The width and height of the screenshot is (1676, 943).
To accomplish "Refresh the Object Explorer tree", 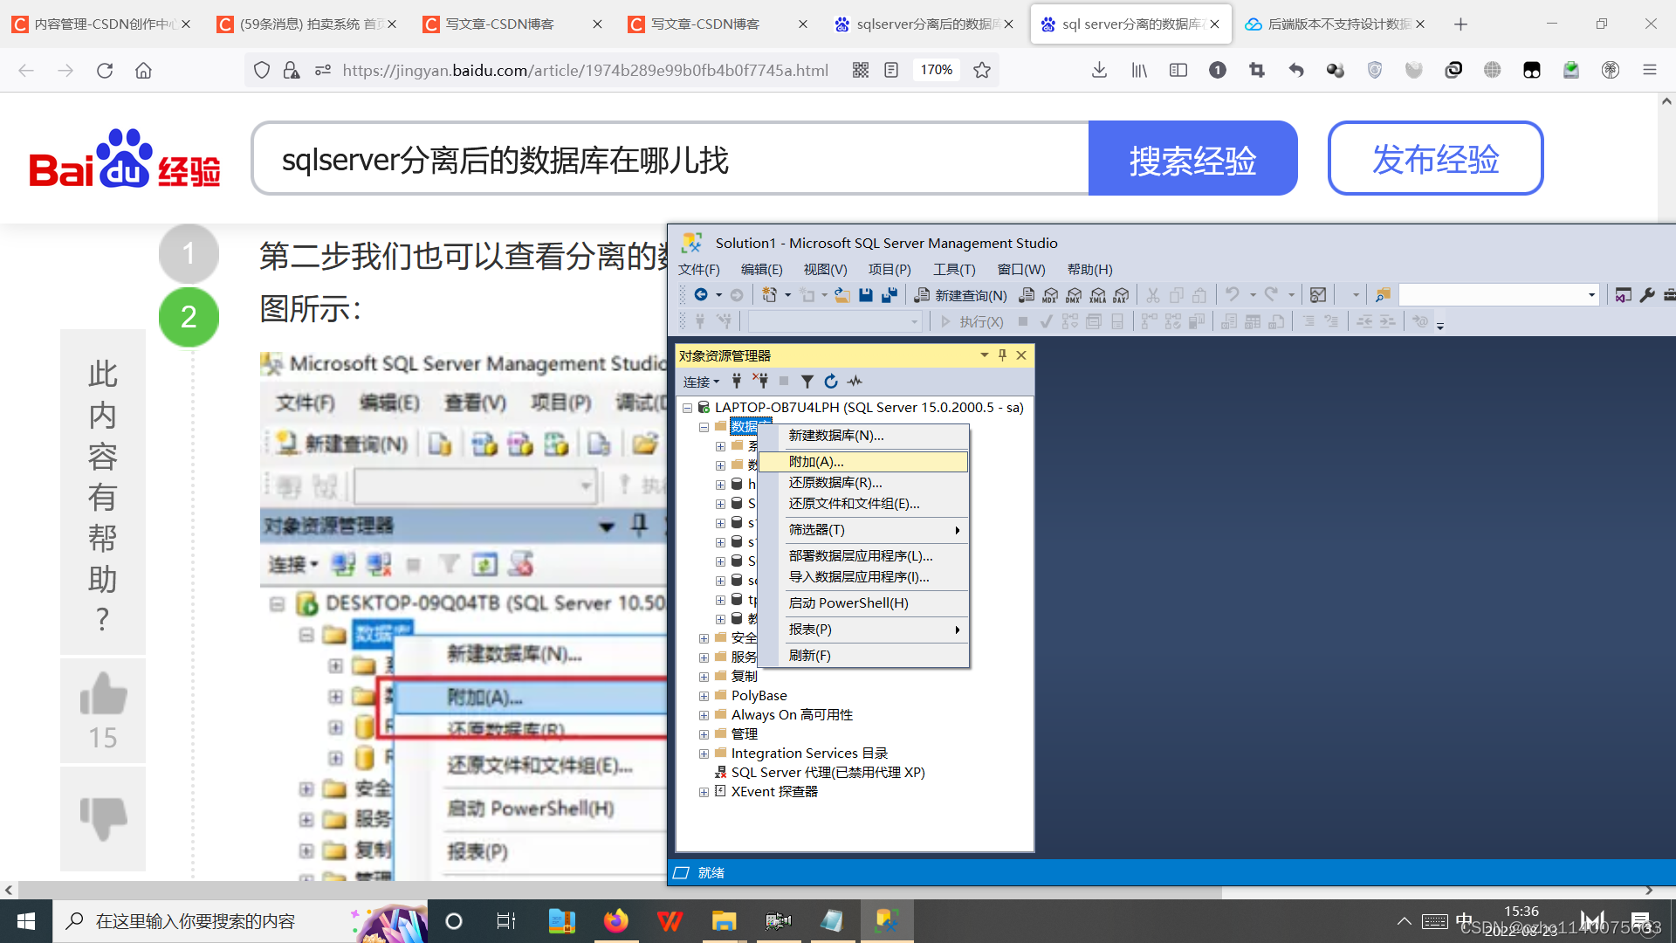I will [x=830, y=381].
